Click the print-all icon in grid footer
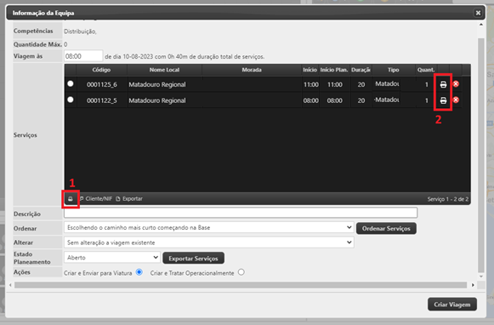The width and height of the screenshot is (494, 325). click(x=71, y=199)
